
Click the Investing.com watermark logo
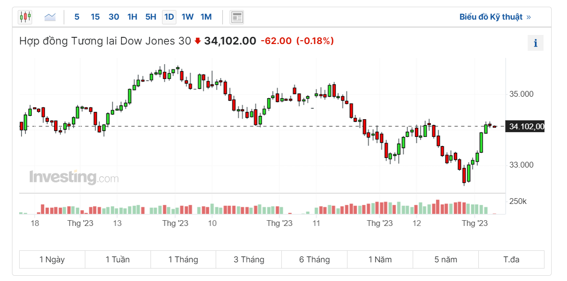click(x=74, y=177)
